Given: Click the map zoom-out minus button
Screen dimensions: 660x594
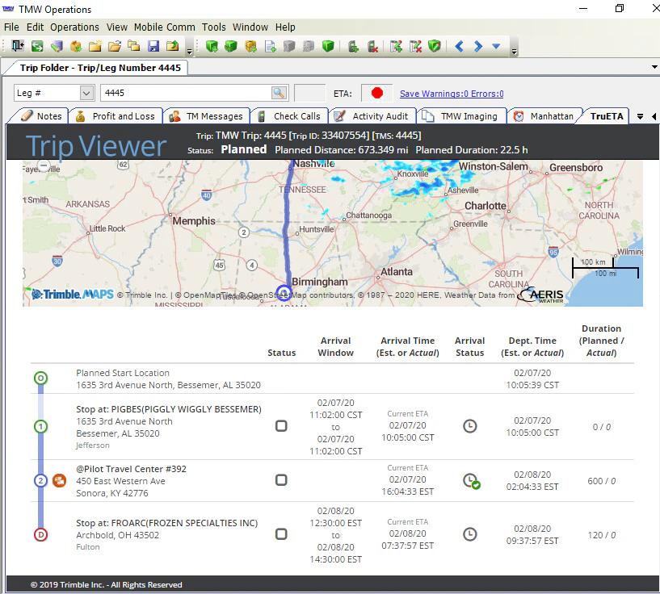Looking at the screenshot, I should 44,166.
